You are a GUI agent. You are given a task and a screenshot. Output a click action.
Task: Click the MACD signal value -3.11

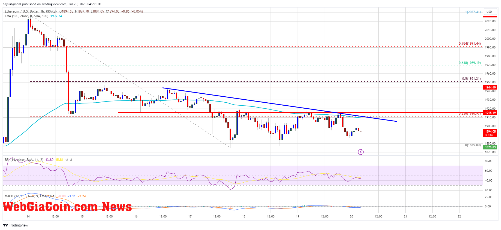pyautogui.click(x=72, y=196)
